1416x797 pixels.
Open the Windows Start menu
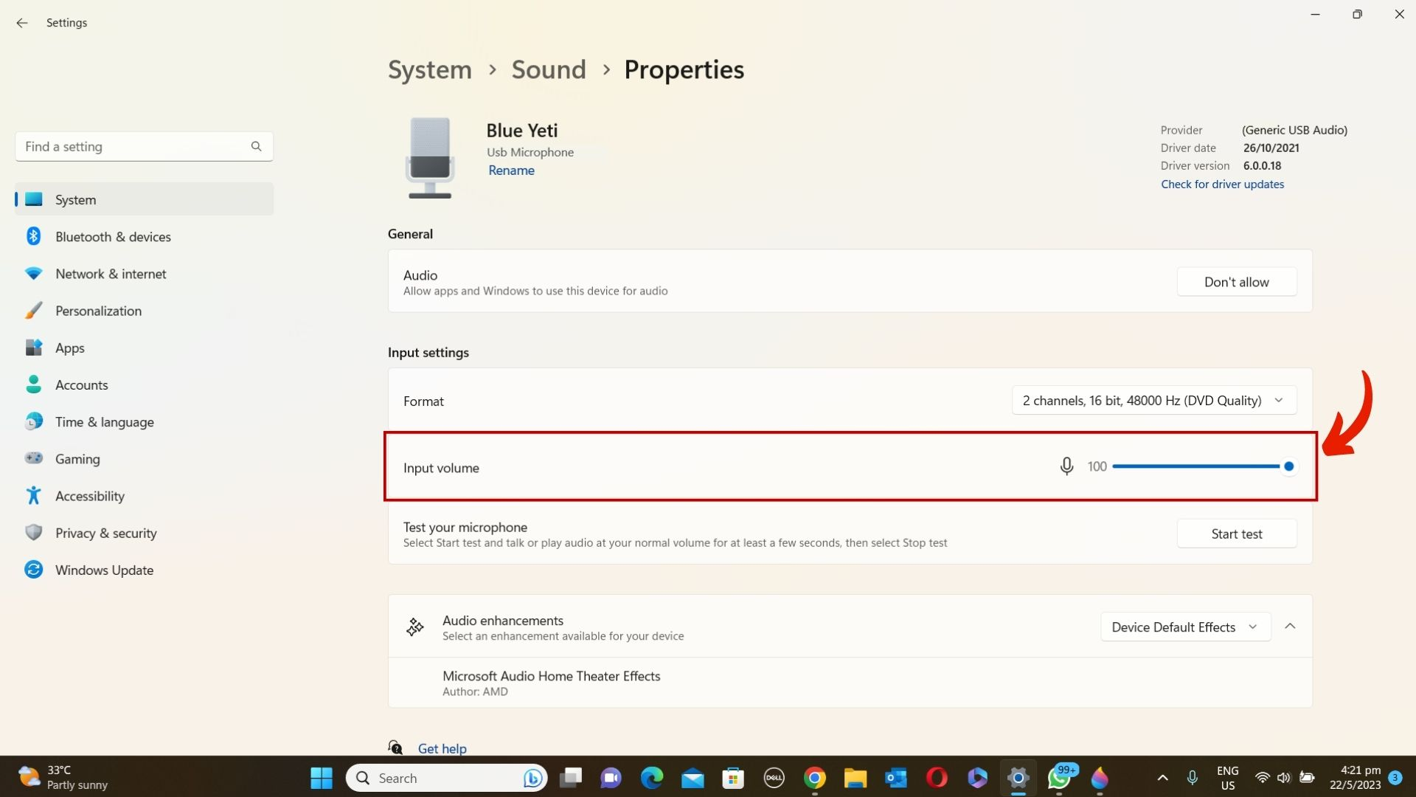tap(322, 778)
